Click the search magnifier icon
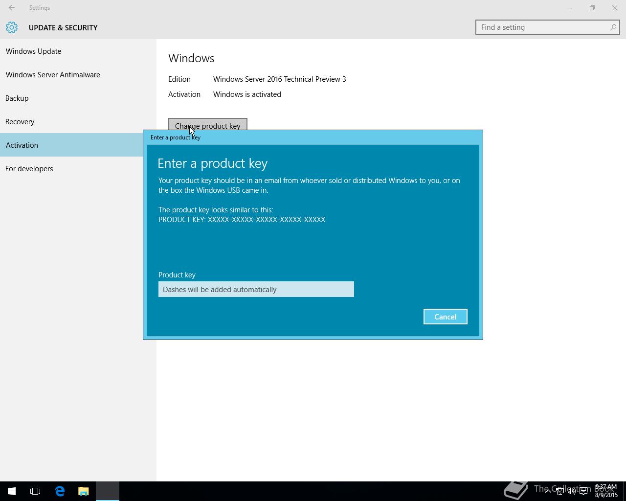The height and width of the screenshot is (501, 626). click(x=613, y=27)
